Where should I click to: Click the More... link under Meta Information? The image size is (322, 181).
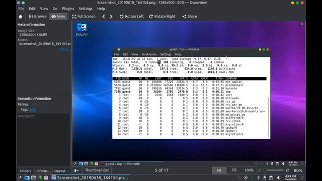tap(64, 49)
